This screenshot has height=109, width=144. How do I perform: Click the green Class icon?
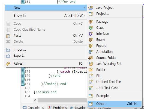91,28
